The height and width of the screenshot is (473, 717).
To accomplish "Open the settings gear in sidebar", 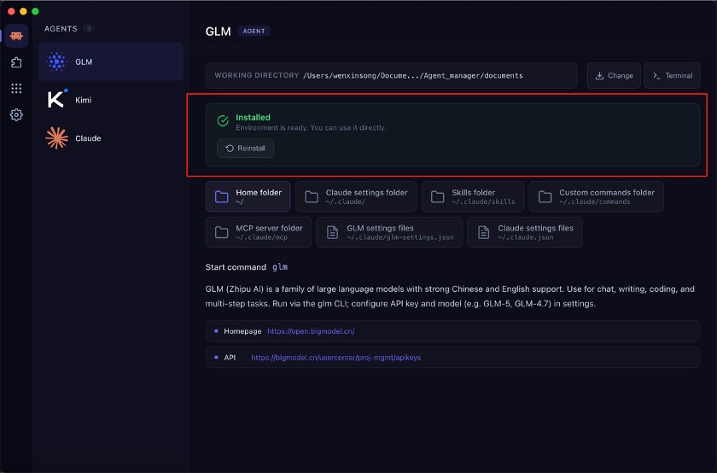I will (16, 114).
